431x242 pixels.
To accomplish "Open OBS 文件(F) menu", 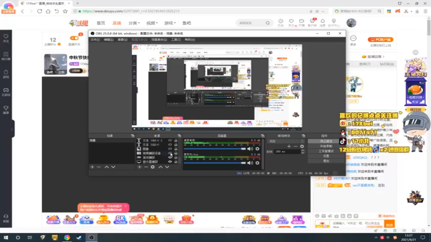I will (95, 39).
